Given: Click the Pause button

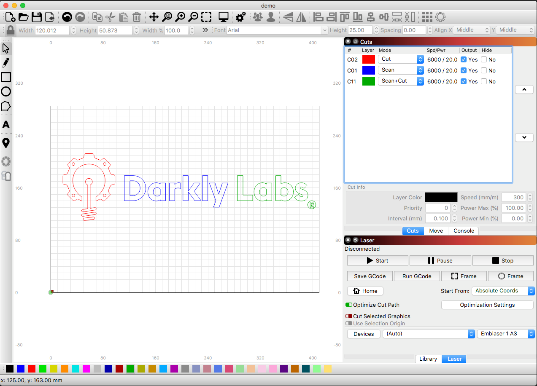Looking at the screenshot, I should pyautogui.click(x=440, y=260).
